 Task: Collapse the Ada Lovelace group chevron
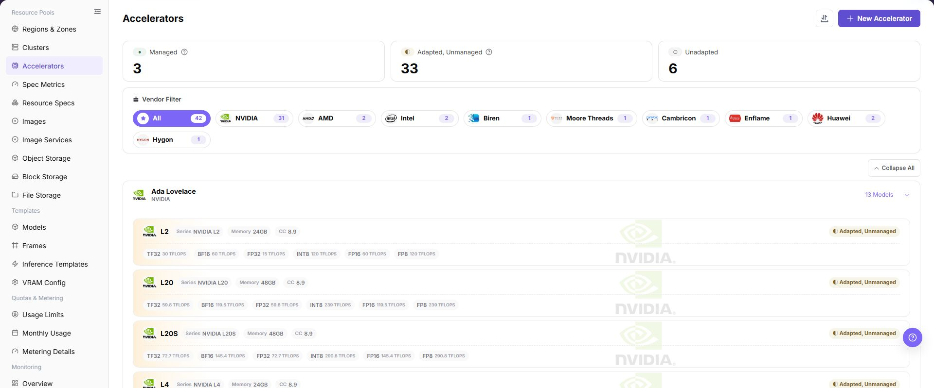click(x=907, y=195)
